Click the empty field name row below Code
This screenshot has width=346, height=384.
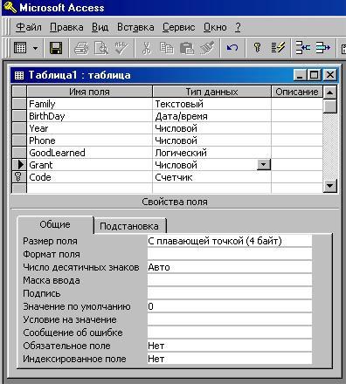coord(89,189)
